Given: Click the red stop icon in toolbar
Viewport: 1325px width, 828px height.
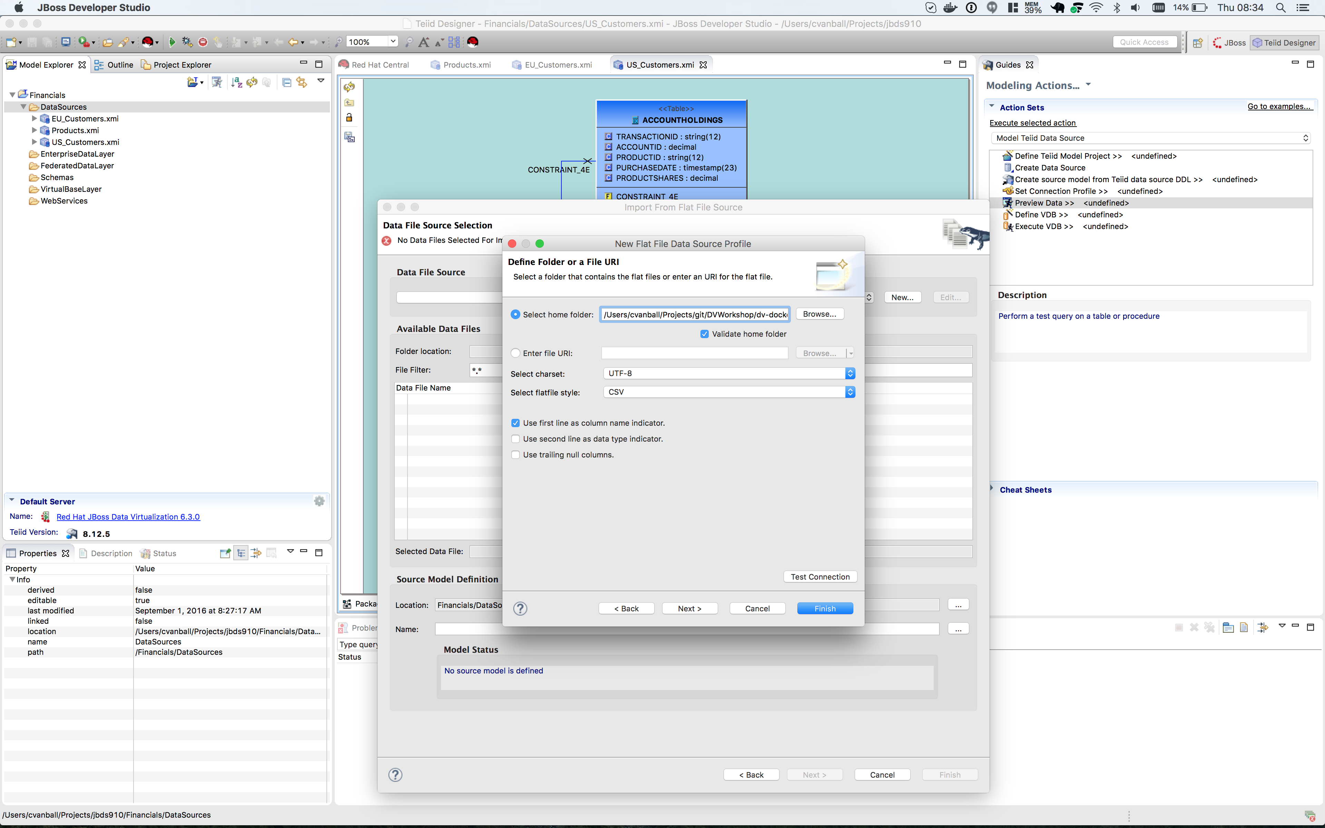Looking at the screenshot, I should tap(203, 42).
